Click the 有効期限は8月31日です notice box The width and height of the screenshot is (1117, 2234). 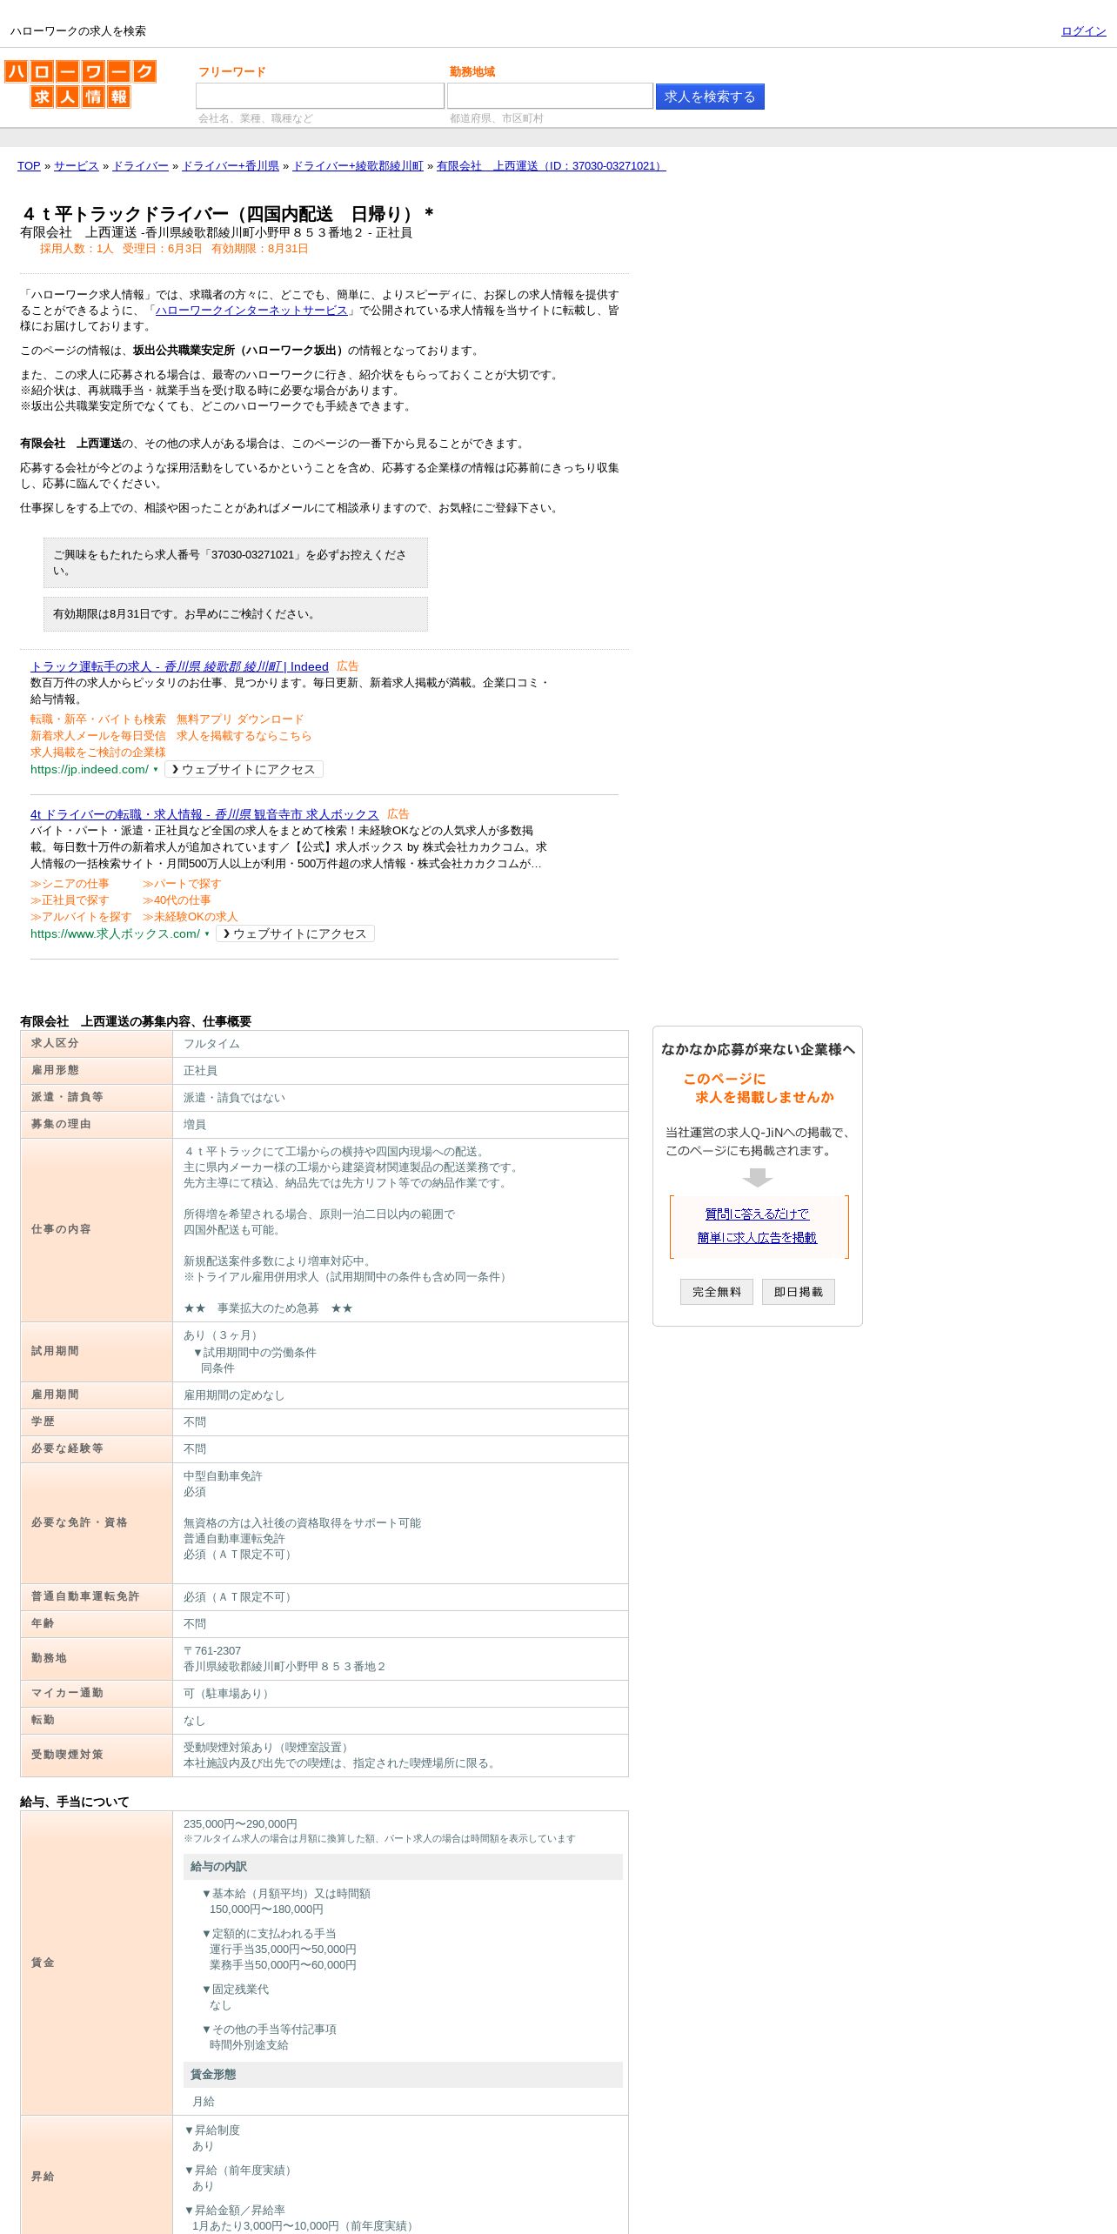pyautogui.click(x=236, y=614)
